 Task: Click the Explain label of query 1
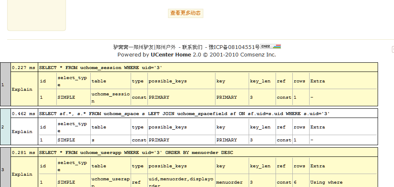22,90
